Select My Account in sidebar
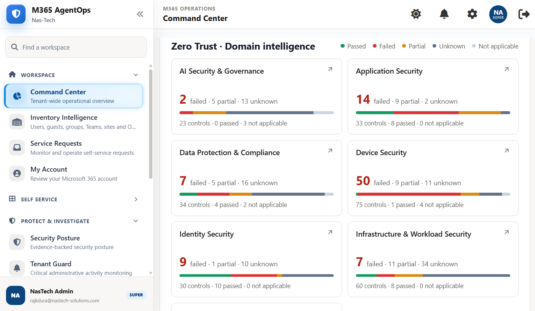This screenshot has width=535, height=311. tap(74, 174)
